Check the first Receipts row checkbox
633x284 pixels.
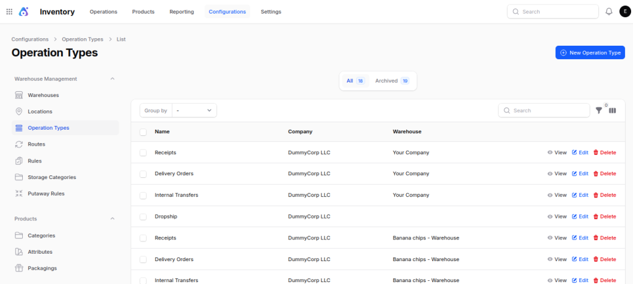point(143,152)
